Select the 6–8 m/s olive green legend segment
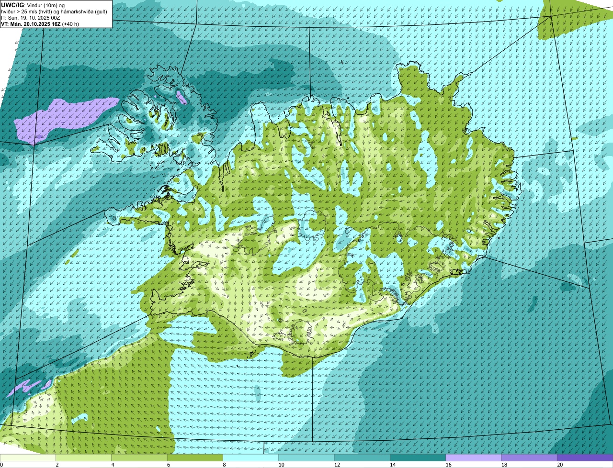Image resolution: width=613 pixels, height=468 pixels. pyautogui.click(x=195, y=457)
